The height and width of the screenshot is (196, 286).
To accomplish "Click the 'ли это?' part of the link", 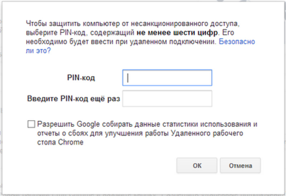I will 38,50.
